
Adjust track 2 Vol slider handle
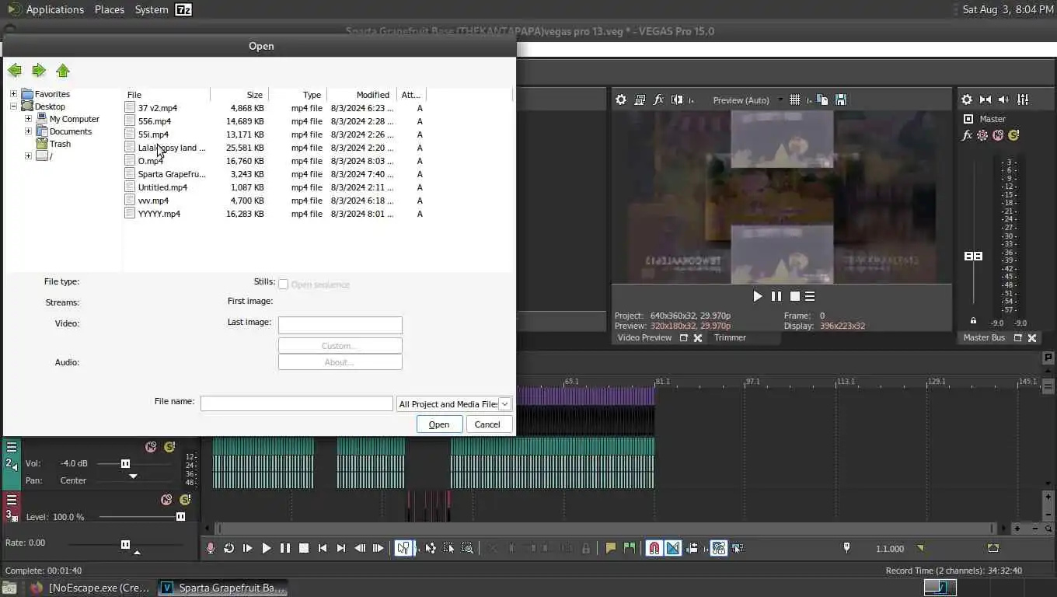[125, 463]
